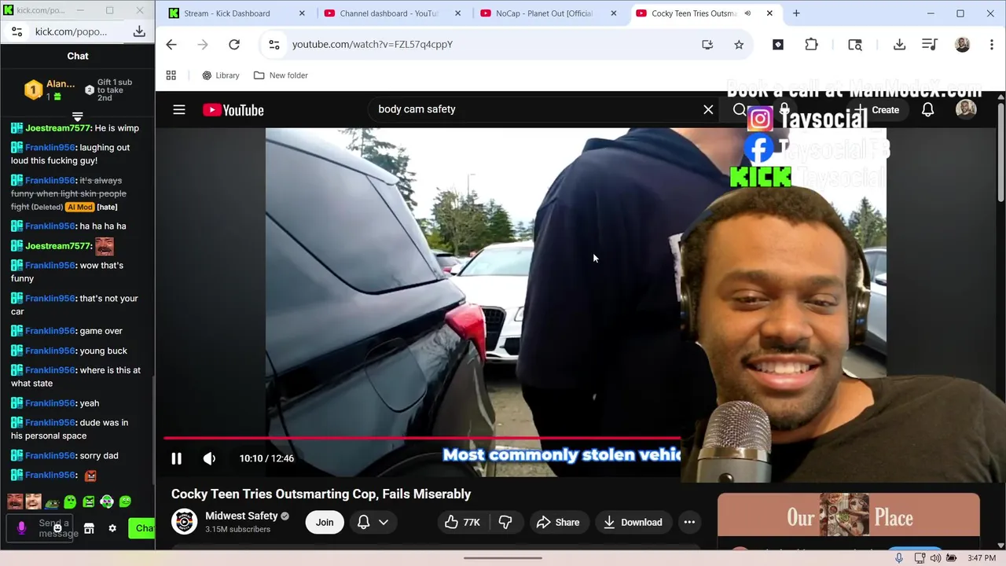
Task: Pause the YouTube video
Action: point(177,458)
